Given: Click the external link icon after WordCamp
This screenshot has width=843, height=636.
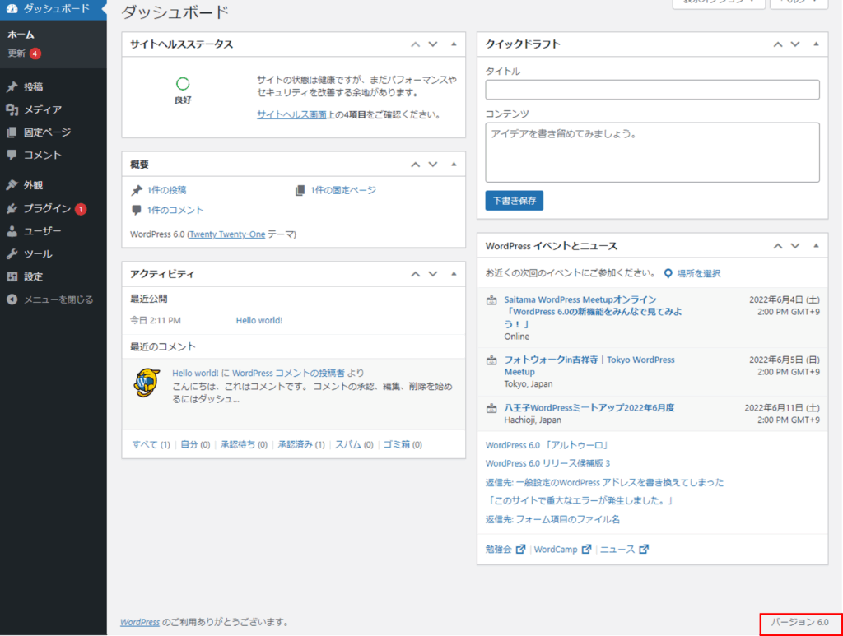Looking at the screenshot, I should click(586, 549).
